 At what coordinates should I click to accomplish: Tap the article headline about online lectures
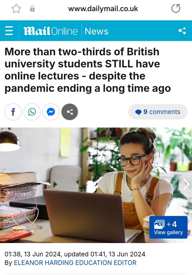click(88, 70)
